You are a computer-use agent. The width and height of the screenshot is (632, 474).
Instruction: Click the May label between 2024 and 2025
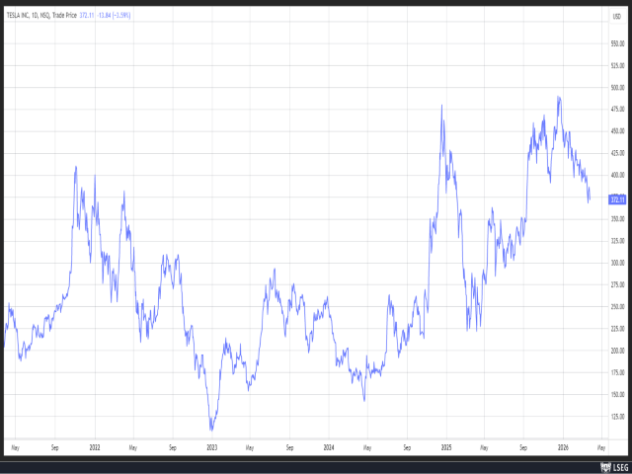[367, 447]
